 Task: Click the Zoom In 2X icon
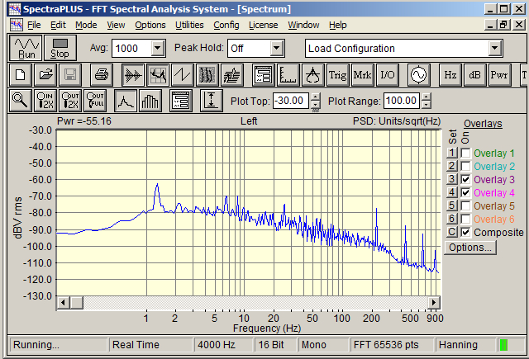point(45,101)
